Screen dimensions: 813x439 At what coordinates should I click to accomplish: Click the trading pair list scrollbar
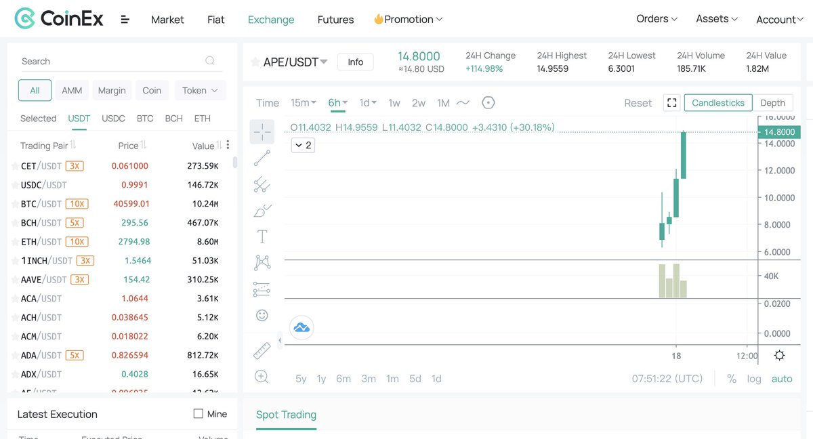click(235, 162)
